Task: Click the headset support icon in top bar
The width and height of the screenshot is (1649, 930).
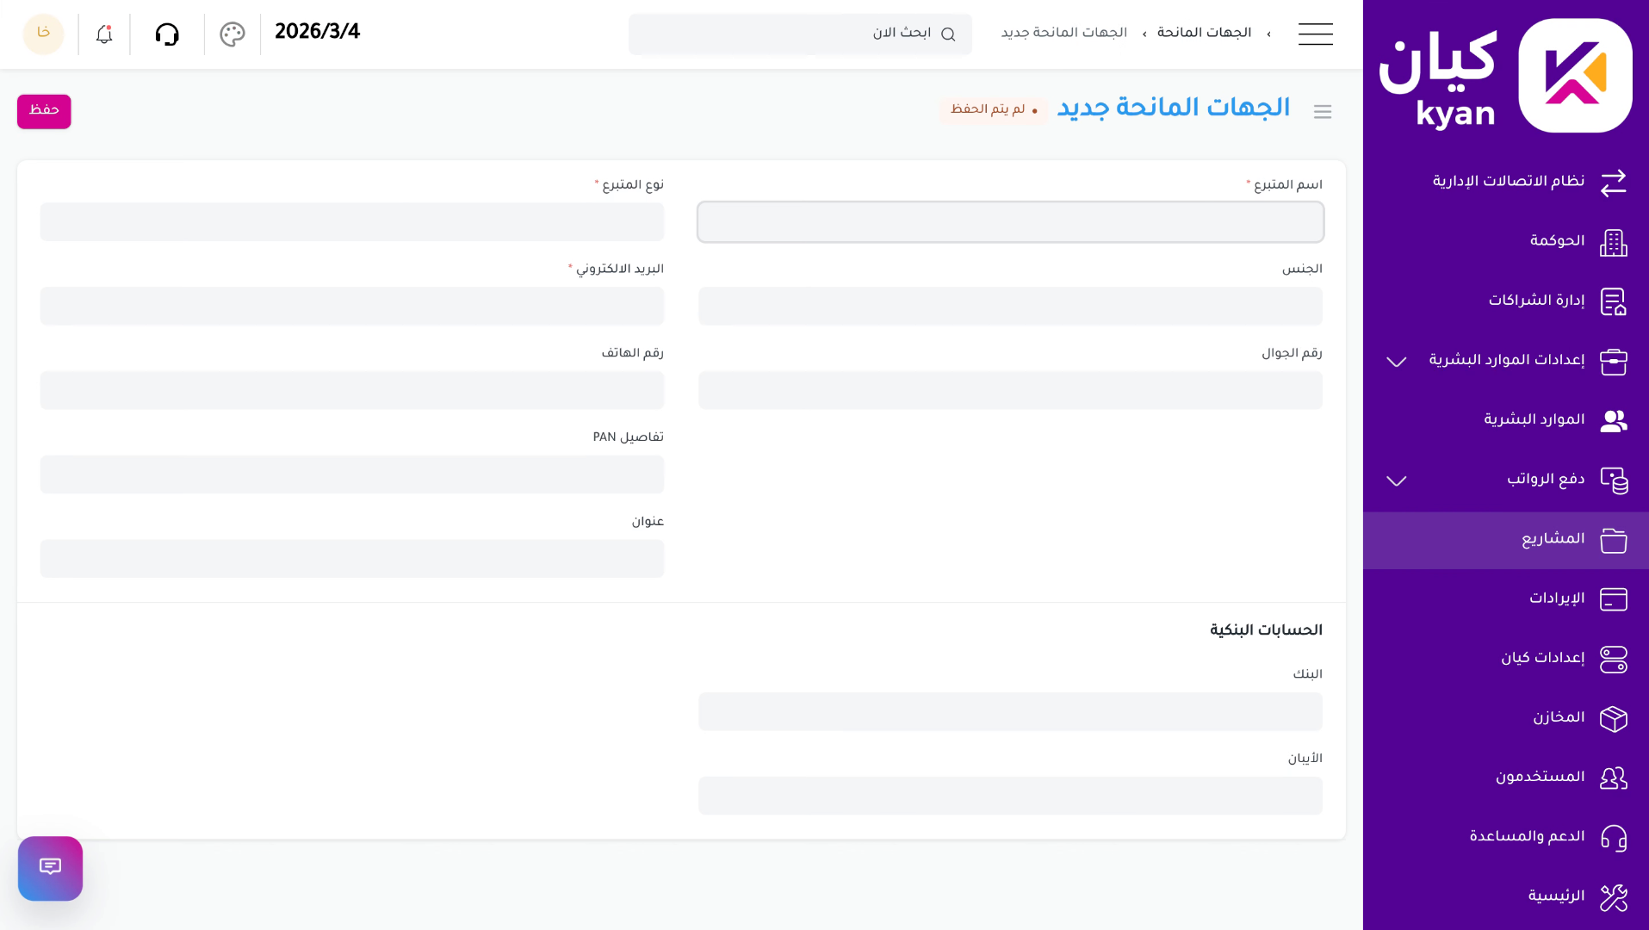Action: [x=167, y=34]
